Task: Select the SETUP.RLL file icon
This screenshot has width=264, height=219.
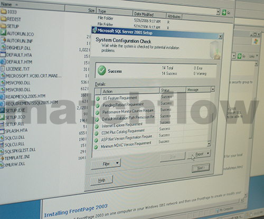Action: pos(2,124)
